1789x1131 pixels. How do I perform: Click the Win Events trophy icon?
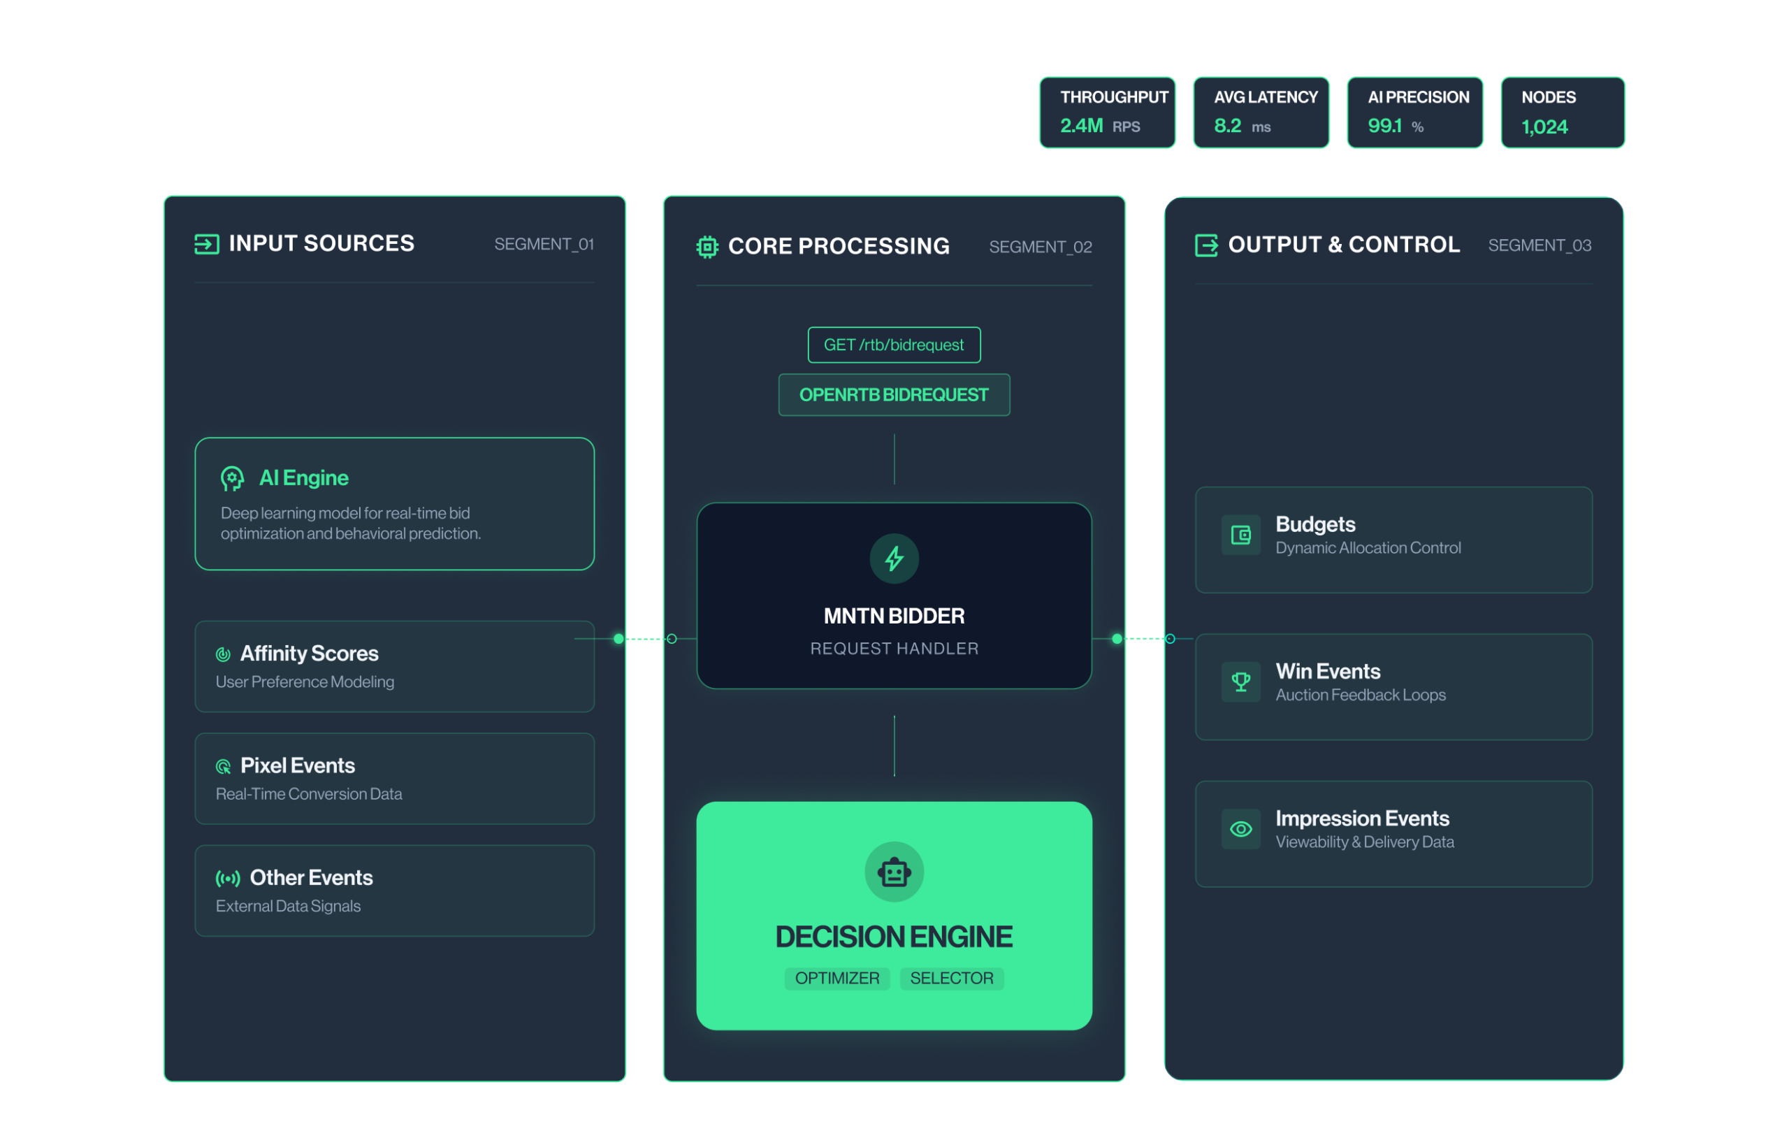tap(1240, 682)
